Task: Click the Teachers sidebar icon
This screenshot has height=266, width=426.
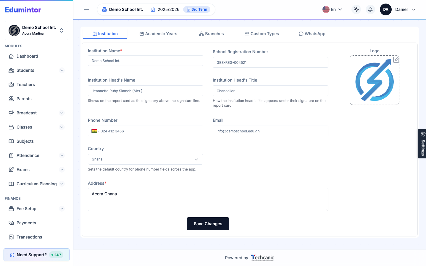Action: coord(11,85)
